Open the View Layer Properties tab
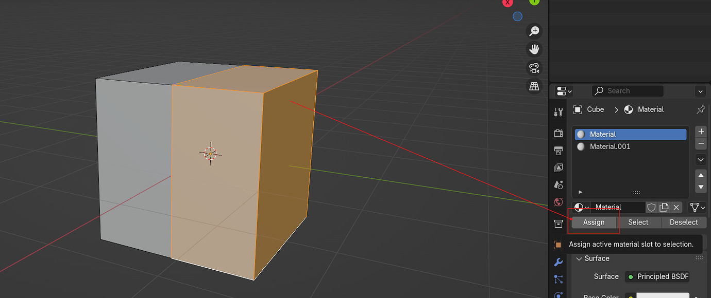Image resolution: width=711 pixels, height=298 pixels. tap(558, 167)
